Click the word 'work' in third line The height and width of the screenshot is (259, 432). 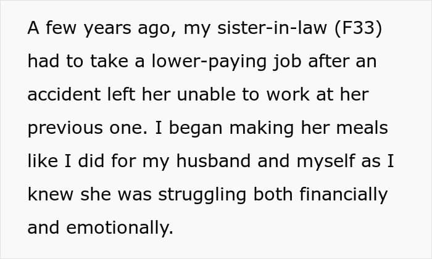288,94
